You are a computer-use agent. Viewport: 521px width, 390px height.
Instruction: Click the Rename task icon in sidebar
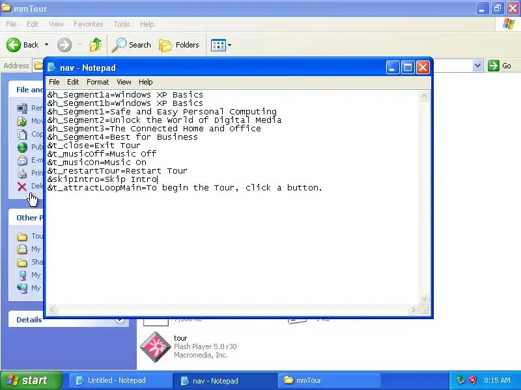tap(22, 108)
